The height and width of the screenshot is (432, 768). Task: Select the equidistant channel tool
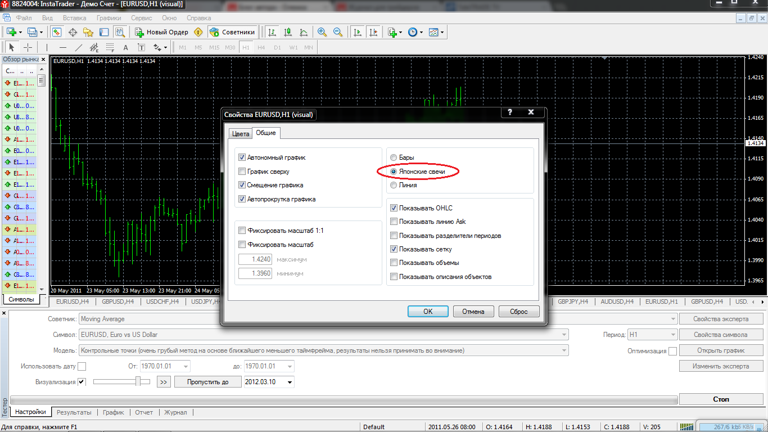(x=94, y=47)
